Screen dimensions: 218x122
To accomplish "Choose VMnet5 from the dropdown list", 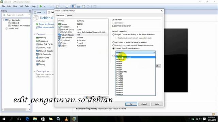I will [136, 65].
